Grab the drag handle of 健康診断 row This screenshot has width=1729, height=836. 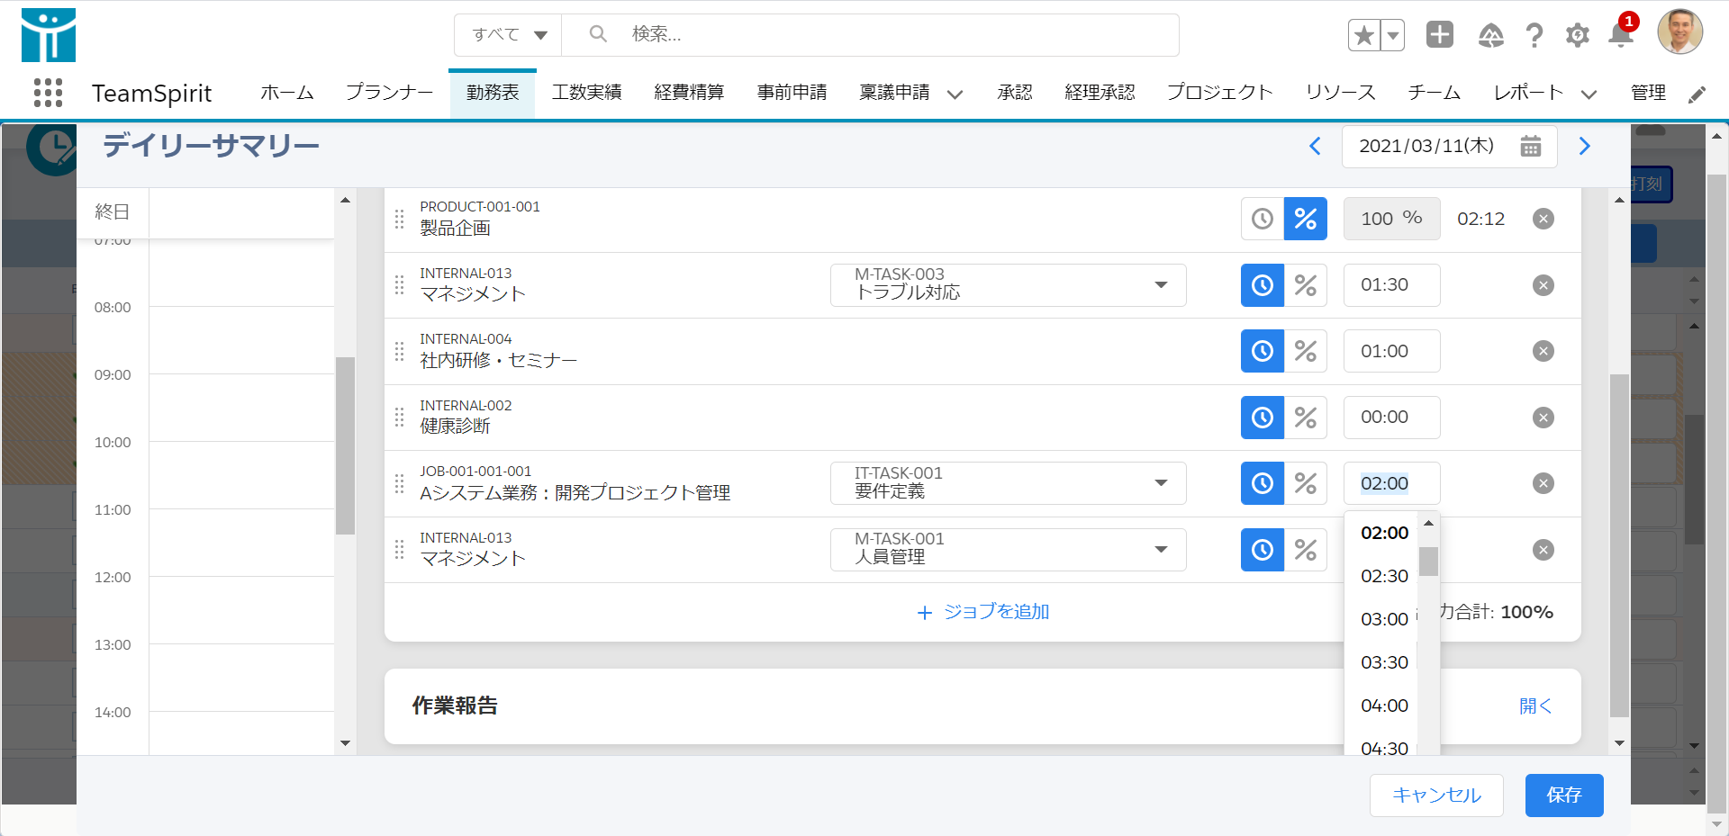[399, 418]
